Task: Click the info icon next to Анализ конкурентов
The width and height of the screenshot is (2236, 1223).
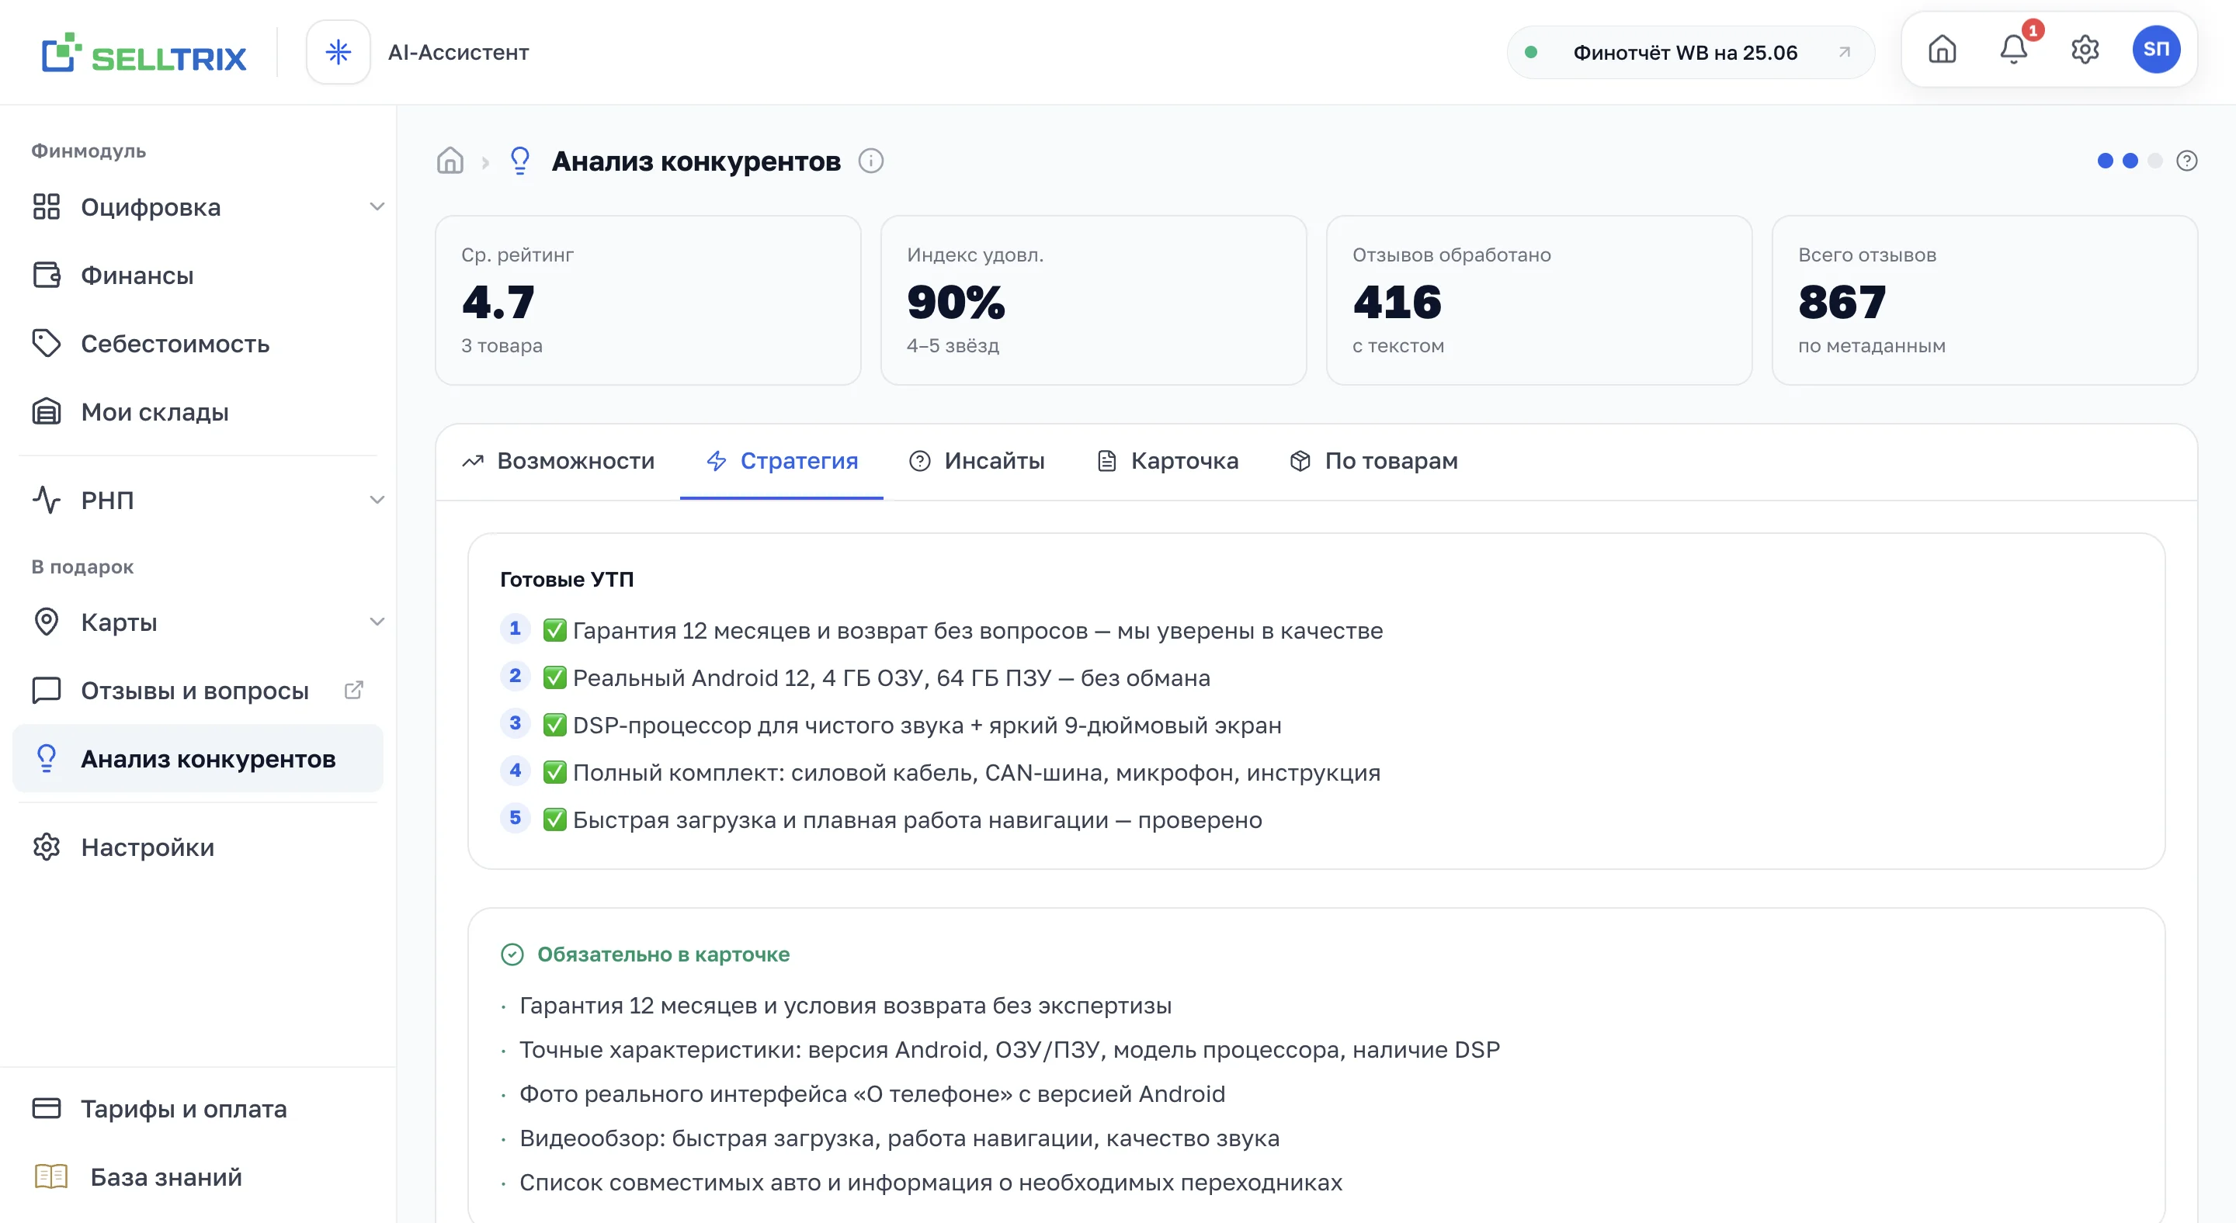Action: [870, 161]
